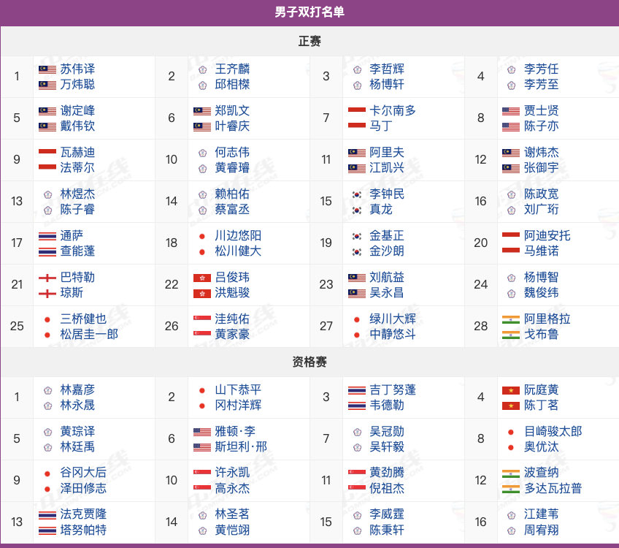Click the Vietnam flag beside 阮庭黄
619x548 pixels.
pos(510,391)
